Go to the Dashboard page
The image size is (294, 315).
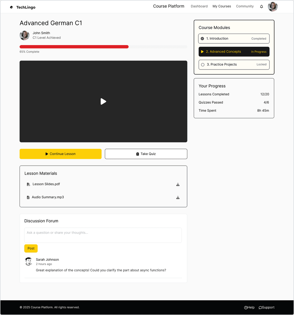coord(199,6)
